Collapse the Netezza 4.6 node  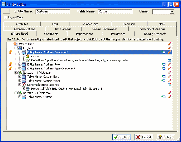(16, 73)
